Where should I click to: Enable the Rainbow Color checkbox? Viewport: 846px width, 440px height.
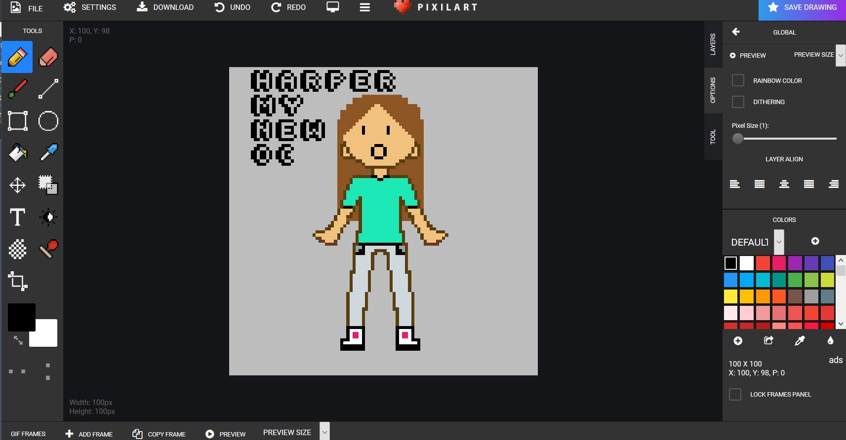click(738, 80)
